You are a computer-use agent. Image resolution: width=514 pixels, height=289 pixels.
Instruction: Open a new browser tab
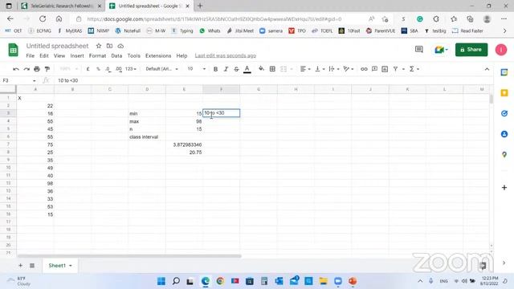[x=200, y=6]
